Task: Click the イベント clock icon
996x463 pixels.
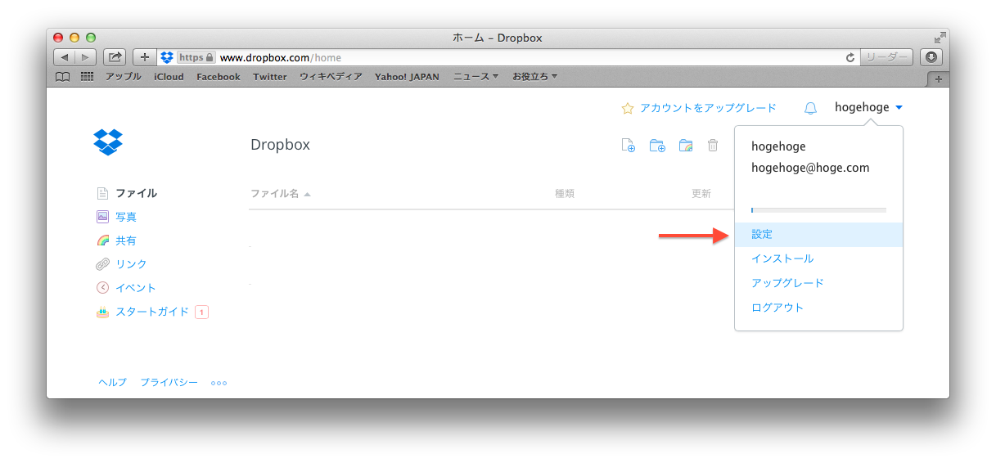Action: 102,288
